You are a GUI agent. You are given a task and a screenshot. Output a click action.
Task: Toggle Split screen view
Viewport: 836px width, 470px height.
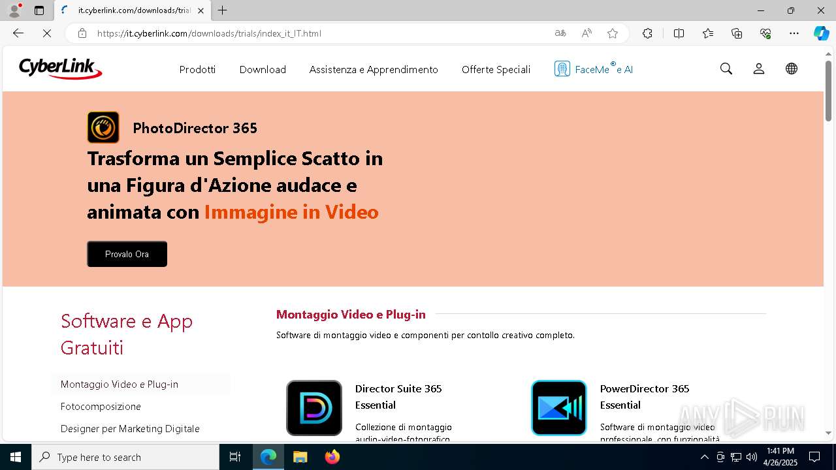(679, 33)
